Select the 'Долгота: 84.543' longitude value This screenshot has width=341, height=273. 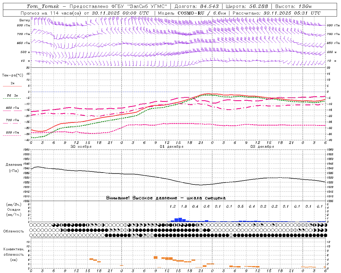tap(197, 6)
